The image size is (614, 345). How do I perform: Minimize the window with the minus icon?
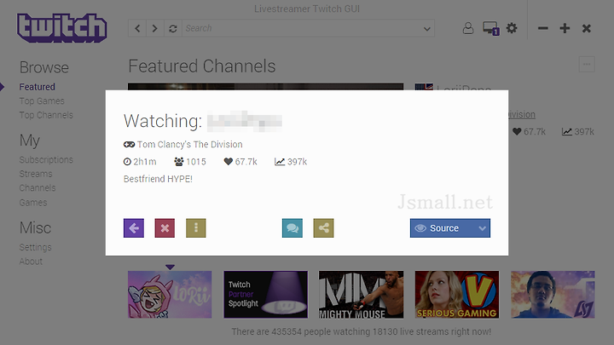[x=542, y=28]
